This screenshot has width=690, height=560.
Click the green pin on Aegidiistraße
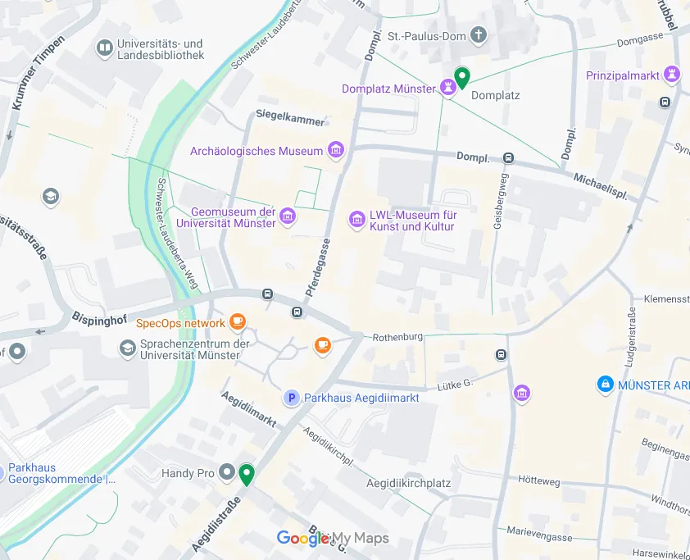(247, 475)
